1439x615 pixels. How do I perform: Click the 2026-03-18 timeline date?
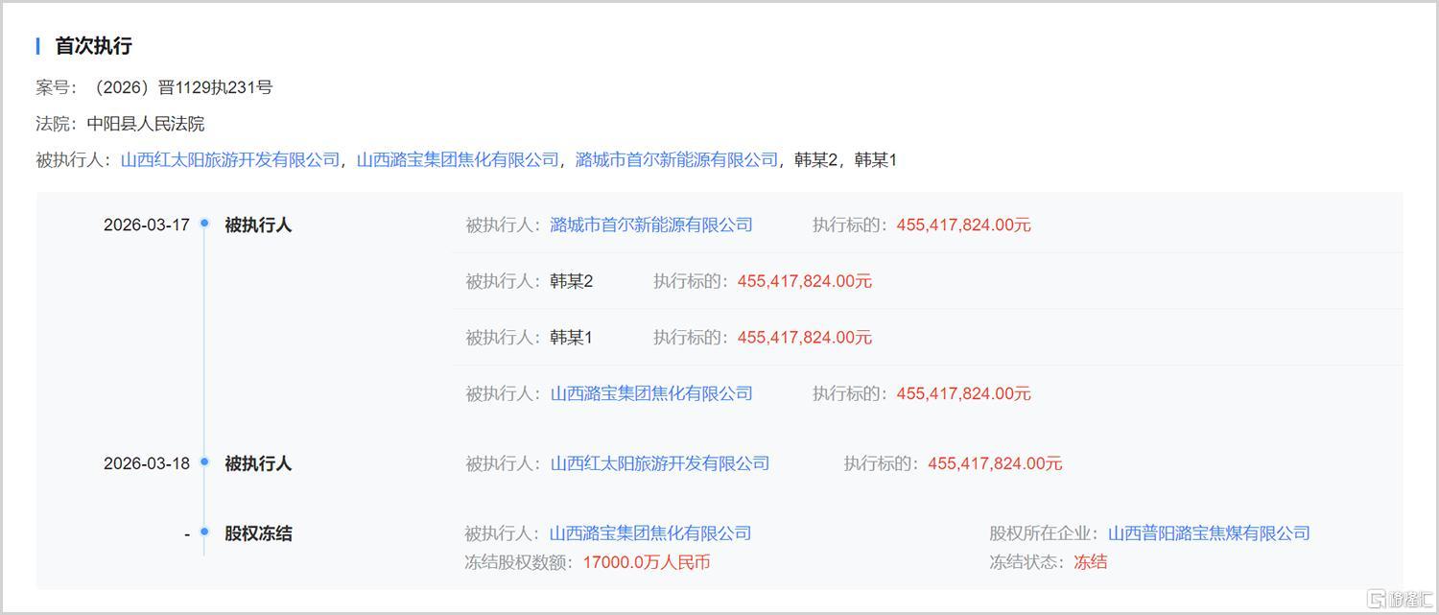coord(147,463)
